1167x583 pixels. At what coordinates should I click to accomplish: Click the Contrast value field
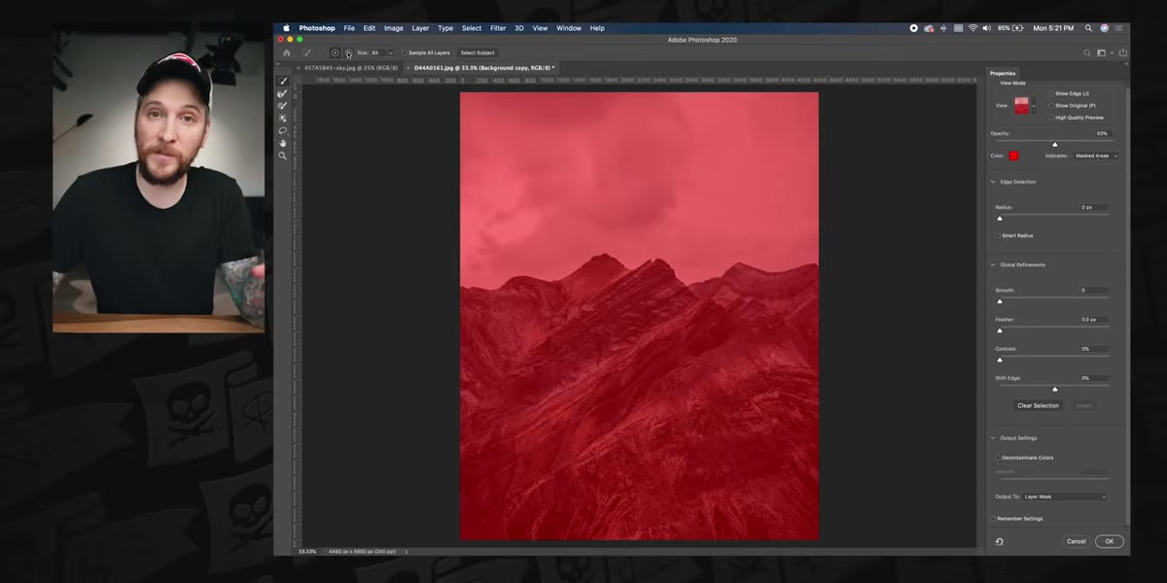tap(1095, 349)
